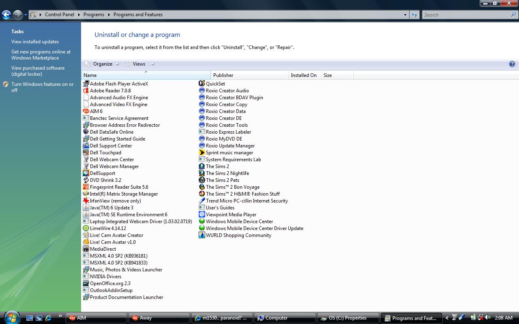Image resolution: width=519 pixels, height=324 pixels.
Task: Click Control Panel in the breadcrumb path
Action: [x=60, y=15]
